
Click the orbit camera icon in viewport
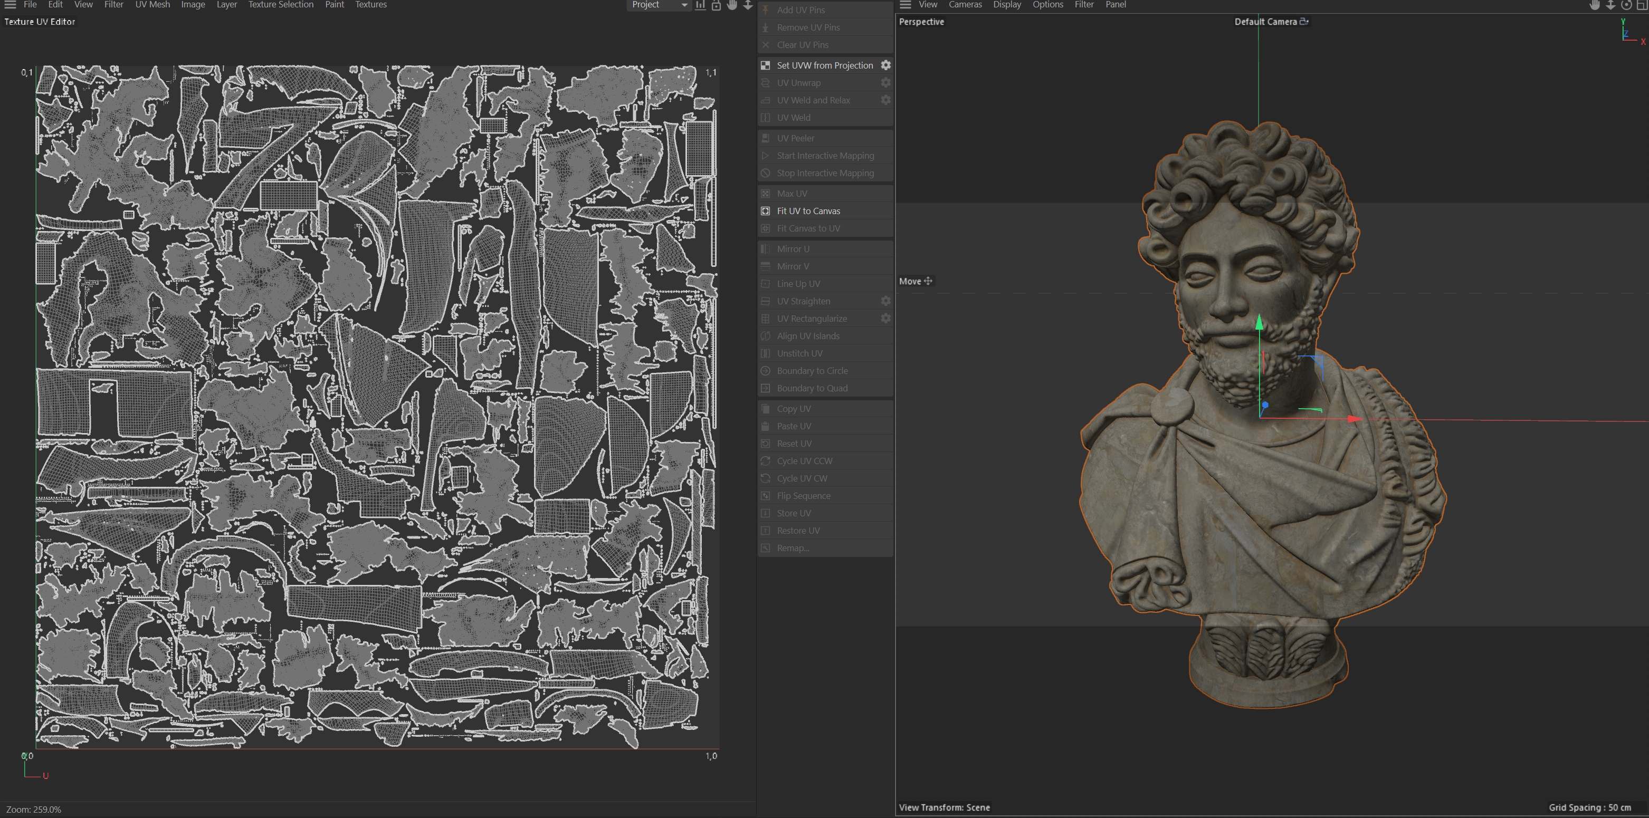1626,5
